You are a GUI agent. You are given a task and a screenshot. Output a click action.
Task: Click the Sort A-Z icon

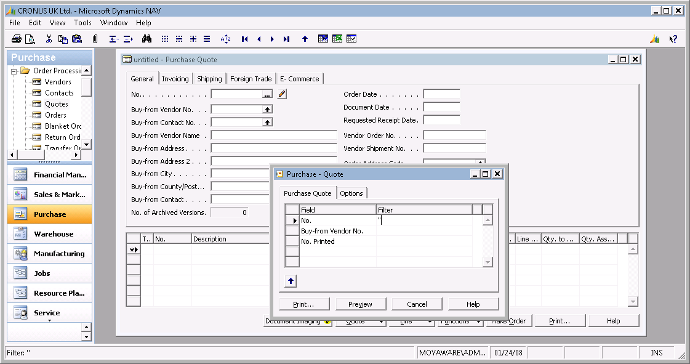[226, 39]
